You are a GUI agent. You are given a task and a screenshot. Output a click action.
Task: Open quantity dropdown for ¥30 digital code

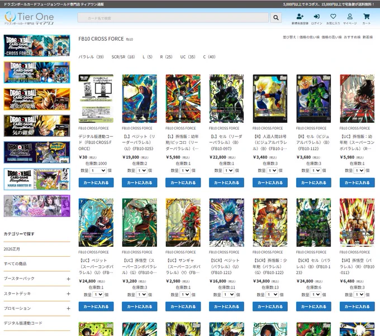(x=98, y=171)
